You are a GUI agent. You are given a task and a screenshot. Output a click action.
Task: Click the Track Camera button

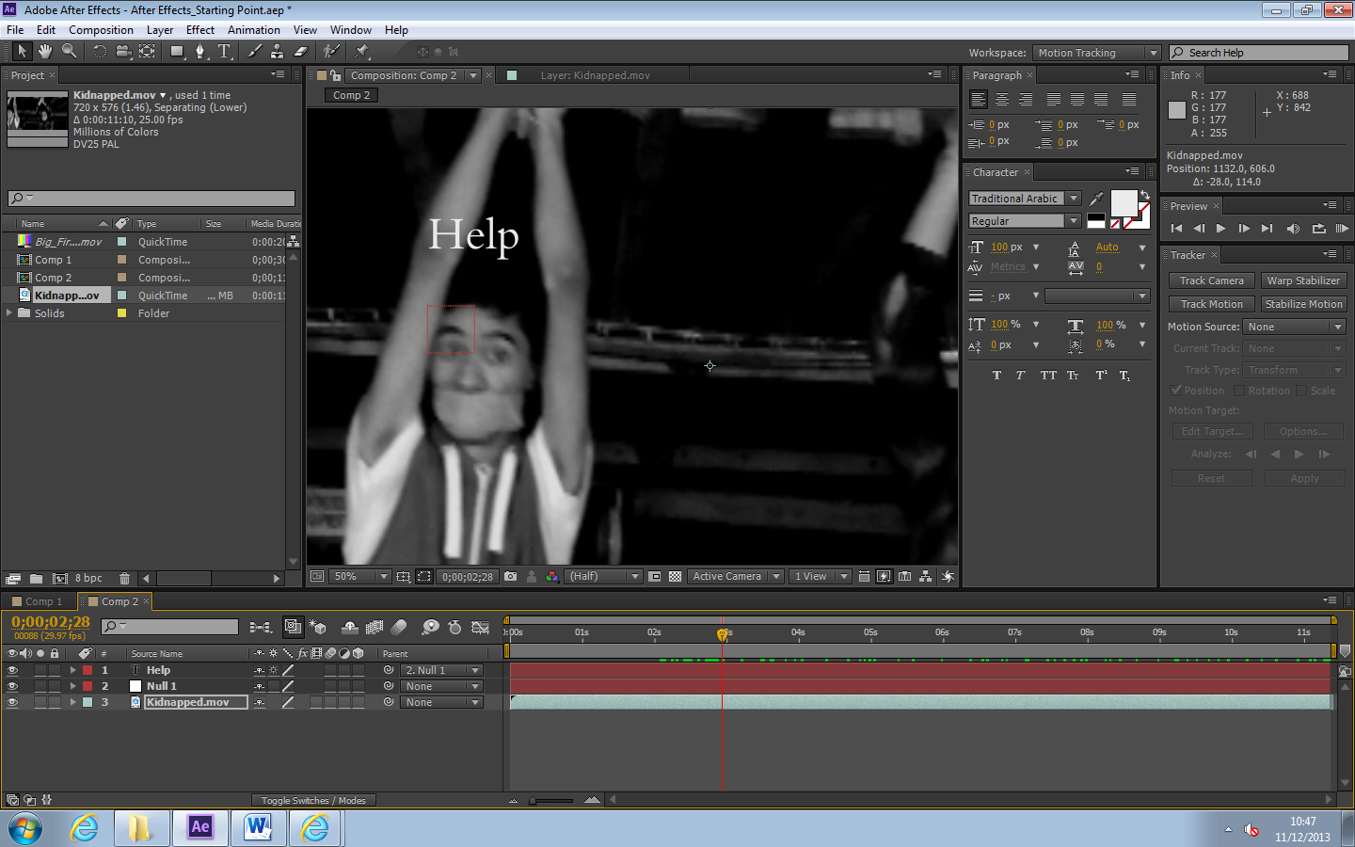pos(1211,280)
